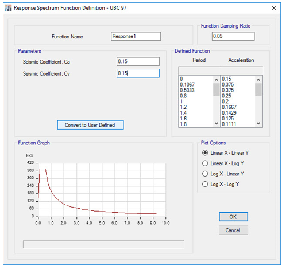Click the Period list scrollbar thumb

(x=217, y=89)
